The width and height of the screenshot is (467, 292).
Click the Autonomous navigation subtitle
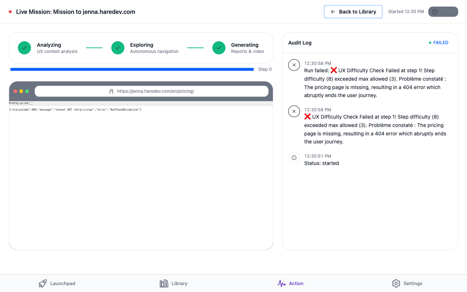tap(154, 51)
